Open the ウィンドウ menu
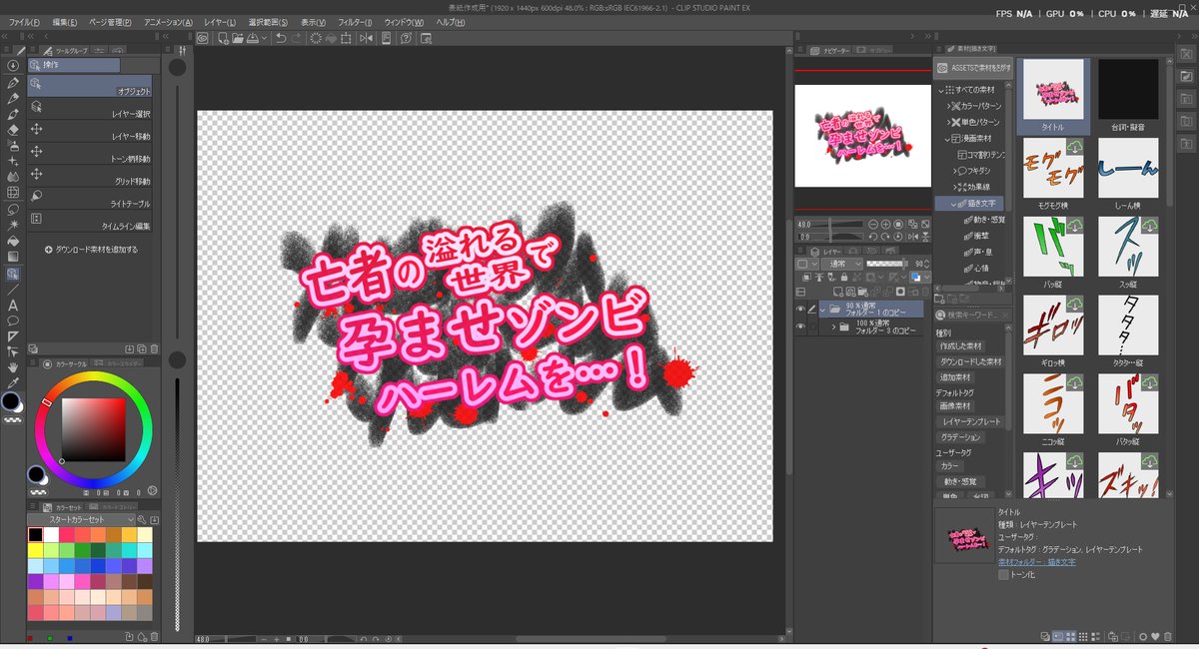1199x649 pixels. 405,22
